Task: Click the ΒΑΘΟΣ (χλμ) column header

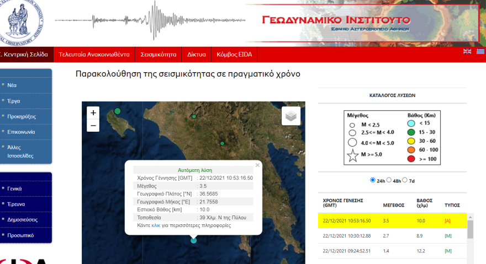Action: point(424,203)
